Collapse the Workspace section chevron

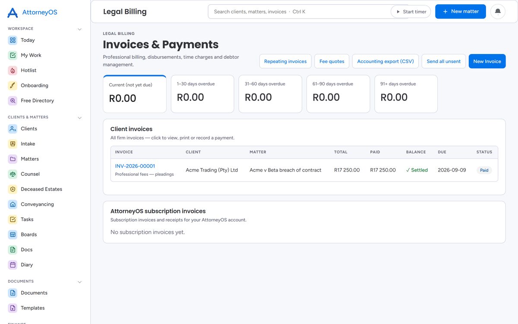click(79, 29)
